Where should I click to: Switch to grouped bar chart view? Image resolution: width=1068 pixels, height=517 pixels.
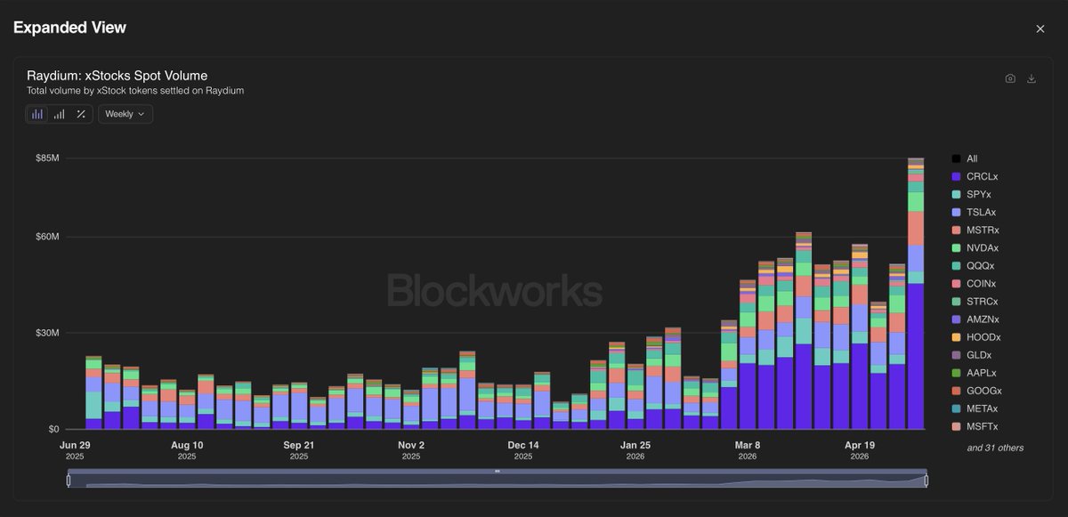pyautogui.click(x=59, y=114)
